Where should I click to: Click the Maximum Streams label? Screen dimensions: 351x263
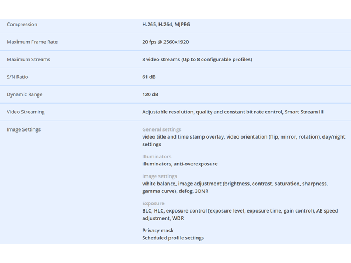coord(29,60)
